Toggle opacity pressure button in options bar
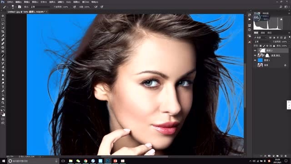This screenshot has width=291, height=164. tap(75, 7)
